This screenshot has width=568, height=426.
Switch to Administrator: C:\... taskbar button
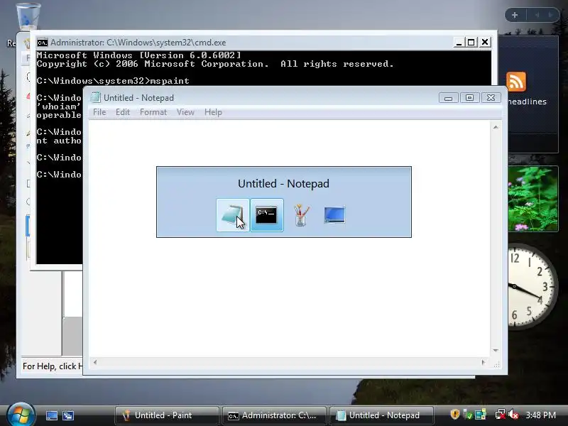tap(274, 415)
